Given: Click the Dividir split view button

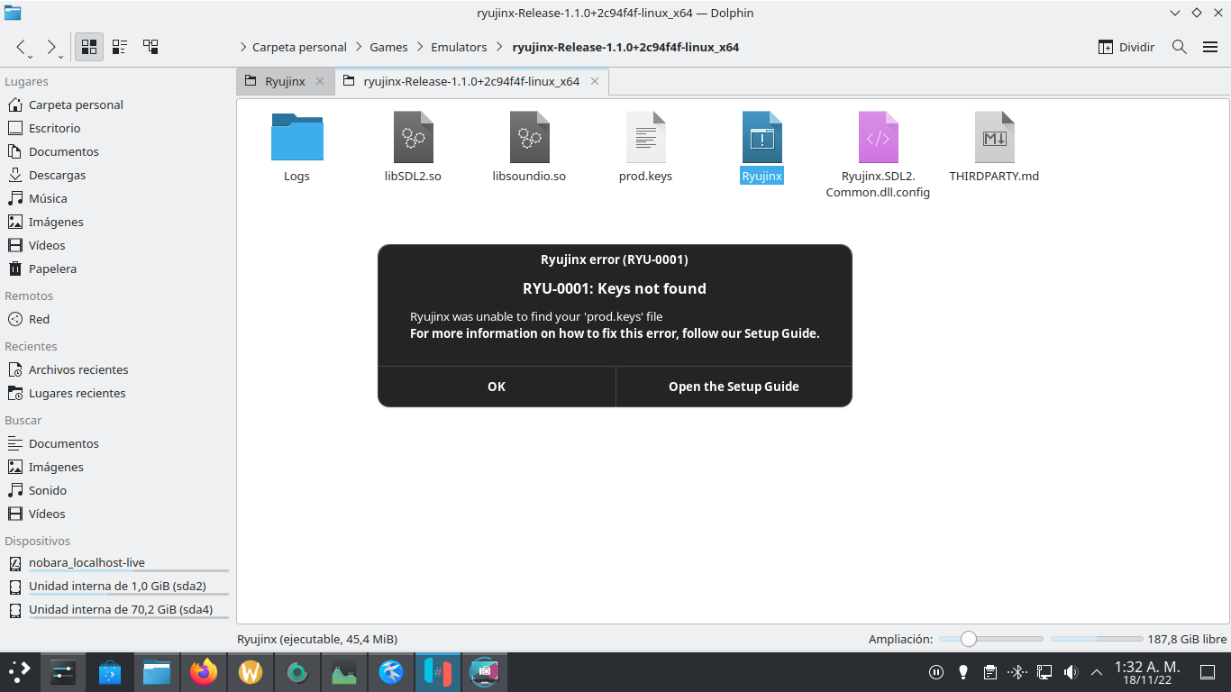Looking at the screenshot, I should tap(1126, 47).
